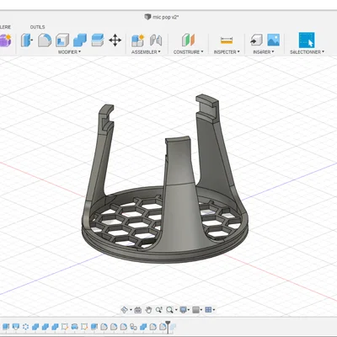Toggle the Look At camera icon
This screenshot has height=337, width=337.
click(137, 310)
